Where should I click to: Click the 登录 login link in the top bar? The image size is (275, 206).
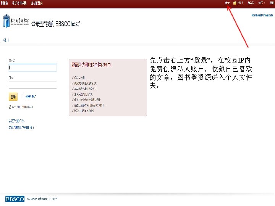click(x=227, y=3)
